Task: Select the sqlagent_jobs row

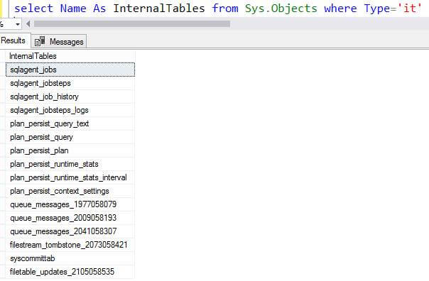Action: click(70, 70)
